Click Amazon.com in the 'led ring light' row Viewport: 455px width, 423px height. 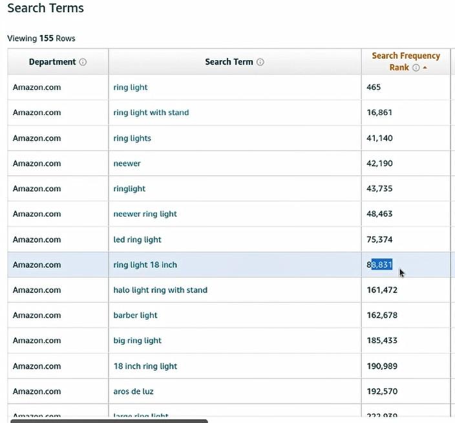point(37,239)
